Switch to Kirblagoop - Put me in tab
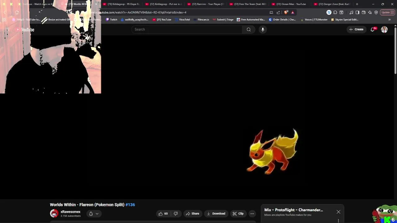The width and height of the screenshot is (397, 223). coord(163,4)
